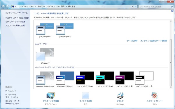This screenshot has width=175, height=109.
Task: Click theme list scrollbar down arrow
Action: 171,88
